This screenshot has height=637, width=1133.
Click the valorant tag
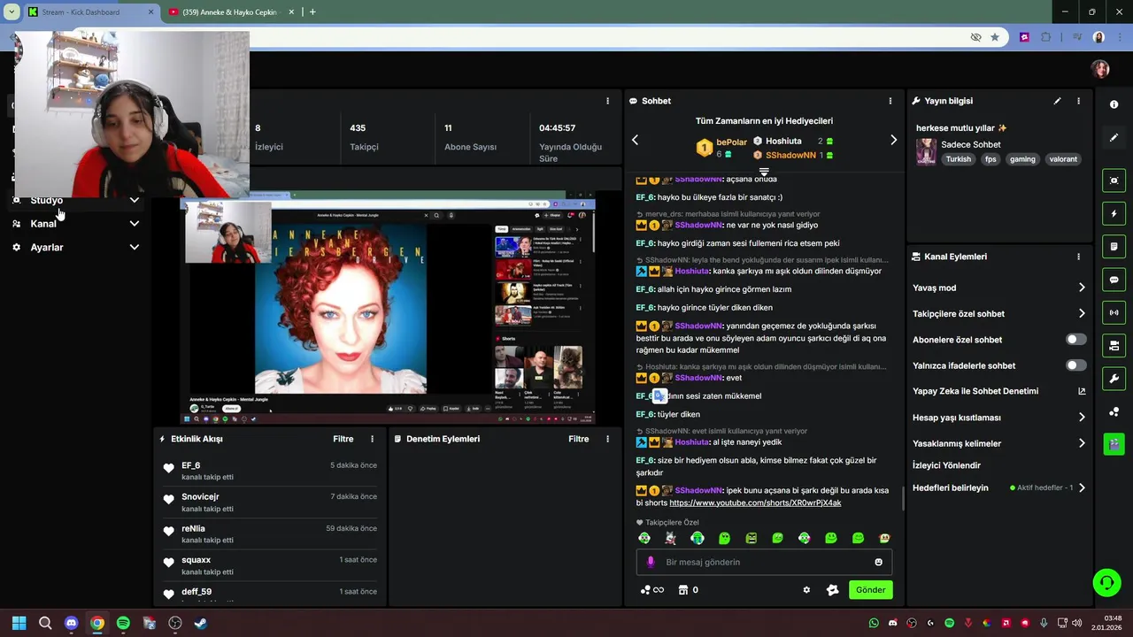click(1063, 159)
